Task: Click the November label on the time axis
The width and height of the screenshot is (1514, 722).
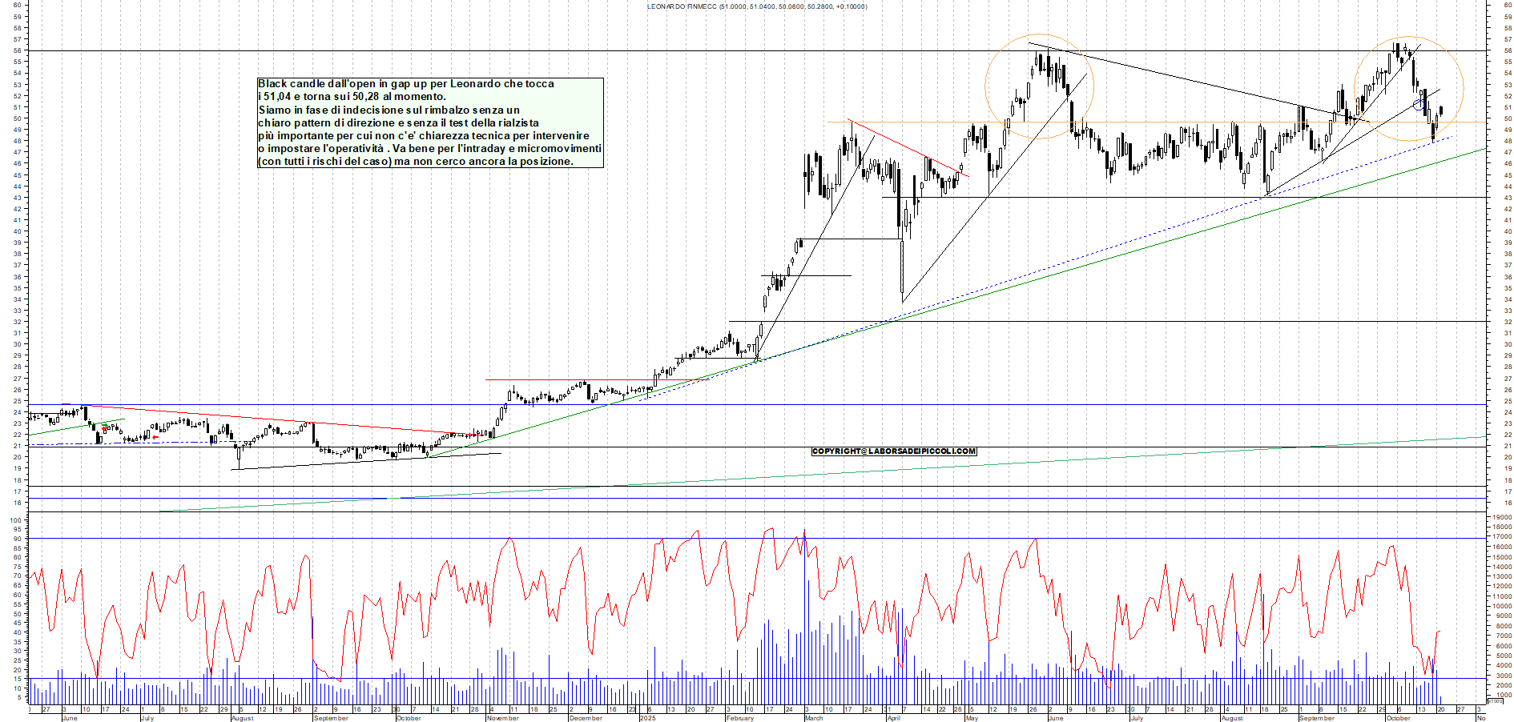Action: [x=502, y=718]
